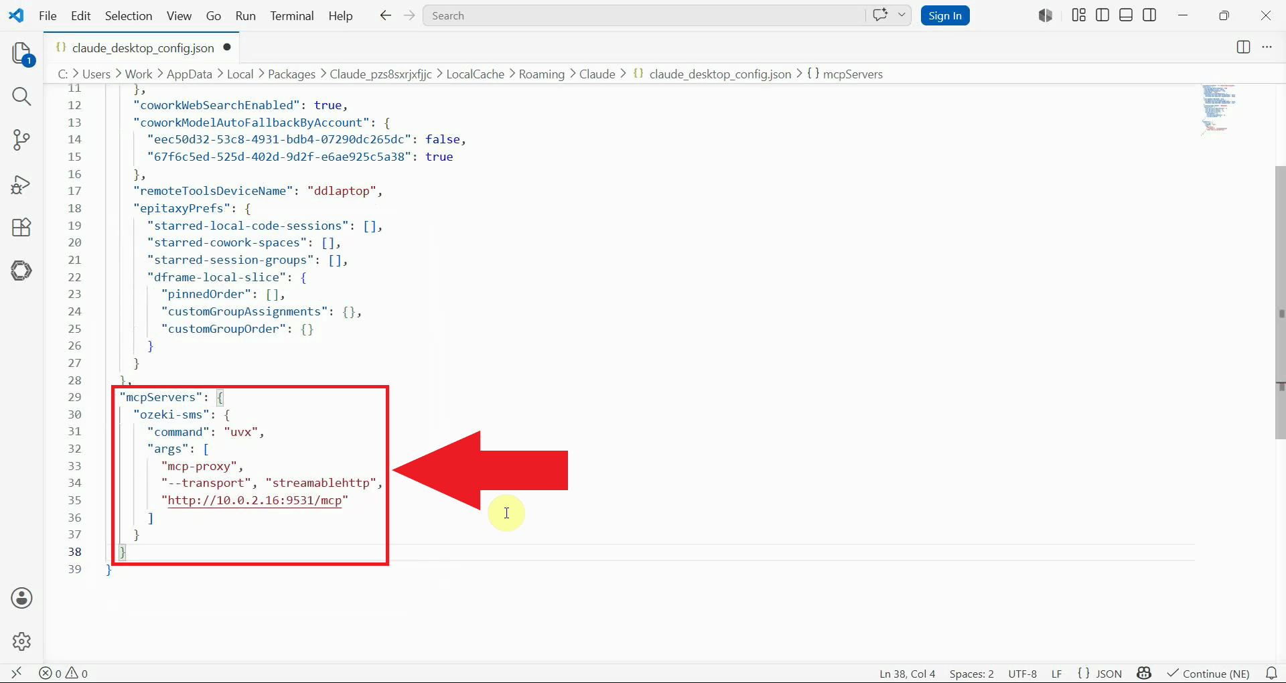Open the Run menu

coord(246,15)
